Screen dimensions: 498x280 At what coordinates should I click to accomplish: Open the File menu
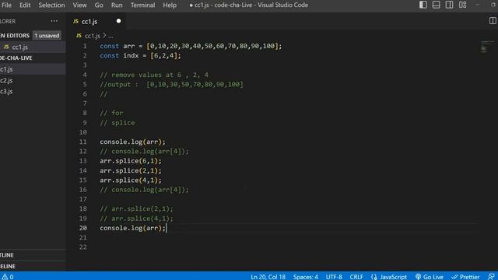[x=6, y=5]
